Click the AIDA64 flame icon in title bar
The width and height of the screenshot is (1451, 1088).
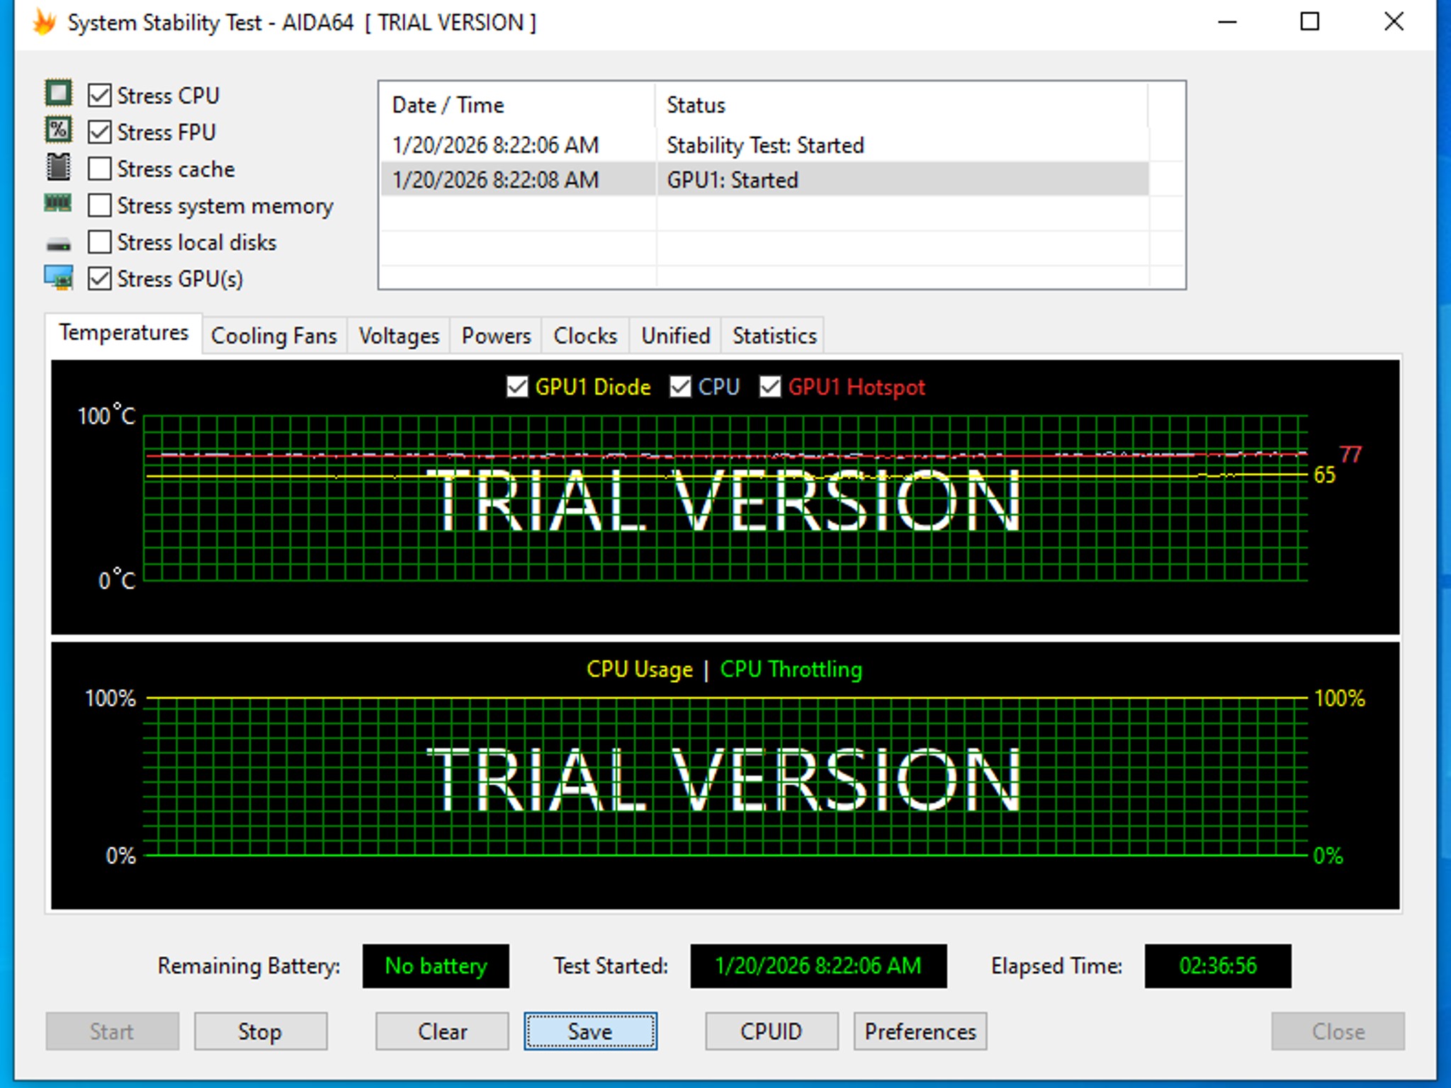point(44,23)
